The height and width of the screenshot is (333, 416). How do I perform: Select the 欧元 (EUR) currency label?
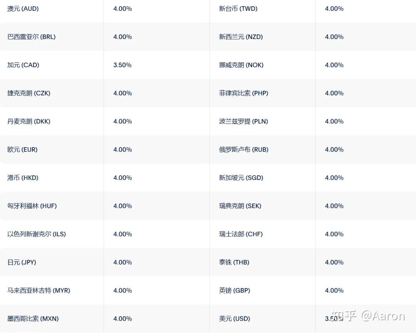[x=22, y=150]
